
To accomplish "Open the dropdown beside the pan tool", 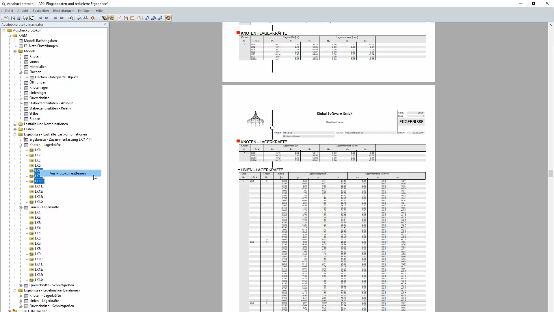I will (97, 18).
